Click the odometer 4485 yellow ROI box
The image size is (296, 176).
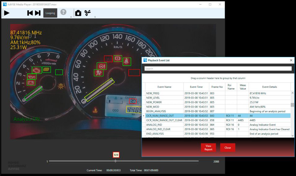134,110
